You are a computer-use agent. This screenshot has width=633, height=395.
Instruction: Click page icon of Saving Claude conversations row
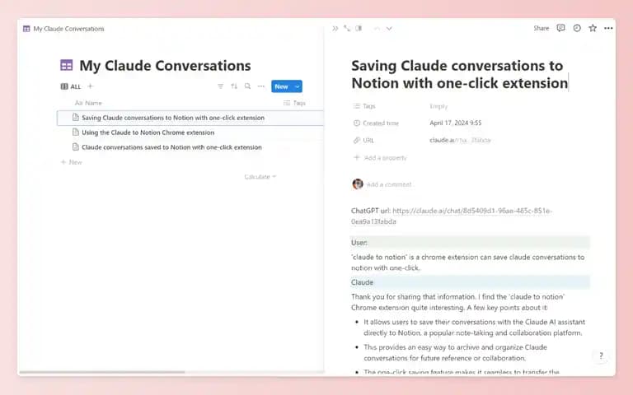76,118
